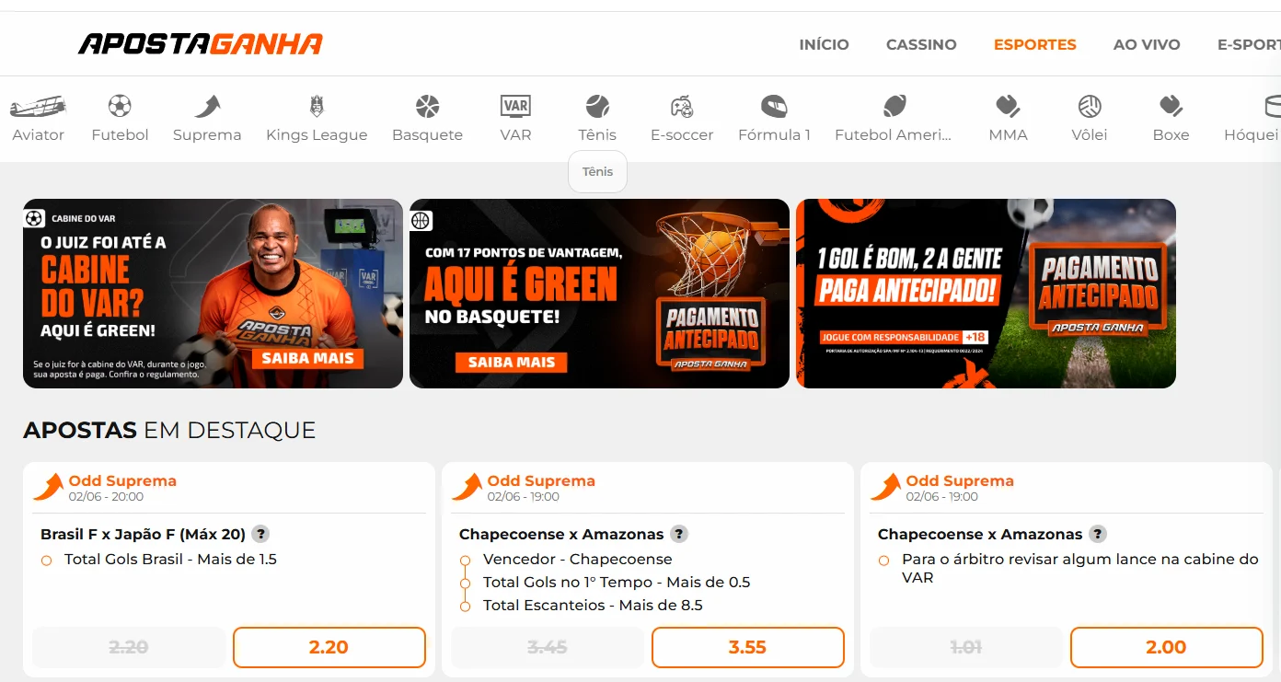The width and height of the screenshot is (1281, 682).
Task: Go to the CASSINO menu item
Action: click(x=921, y=44)
